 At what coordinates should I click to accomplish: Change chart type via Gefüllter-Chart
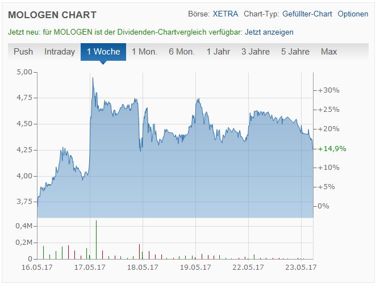click(307, 14)
